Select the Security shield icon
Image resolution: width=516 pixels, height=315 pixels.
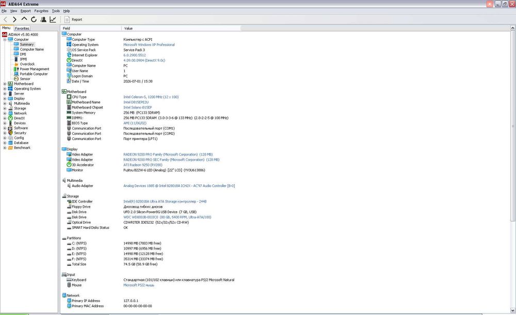[x=10, y=133]
